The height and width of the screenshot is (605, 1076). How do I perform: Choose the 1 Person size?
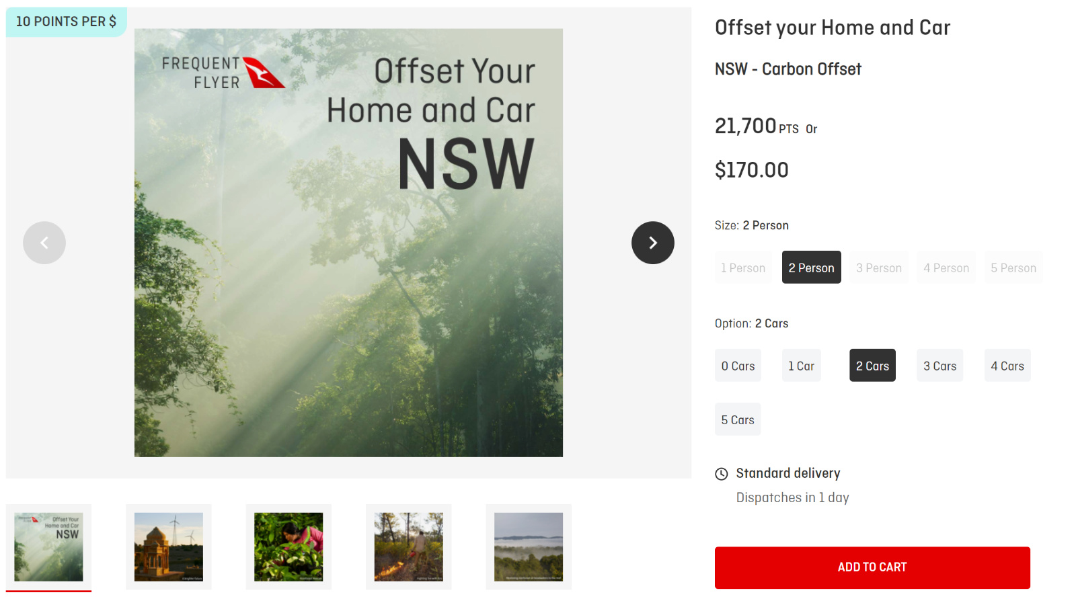[x=743, y=268]
